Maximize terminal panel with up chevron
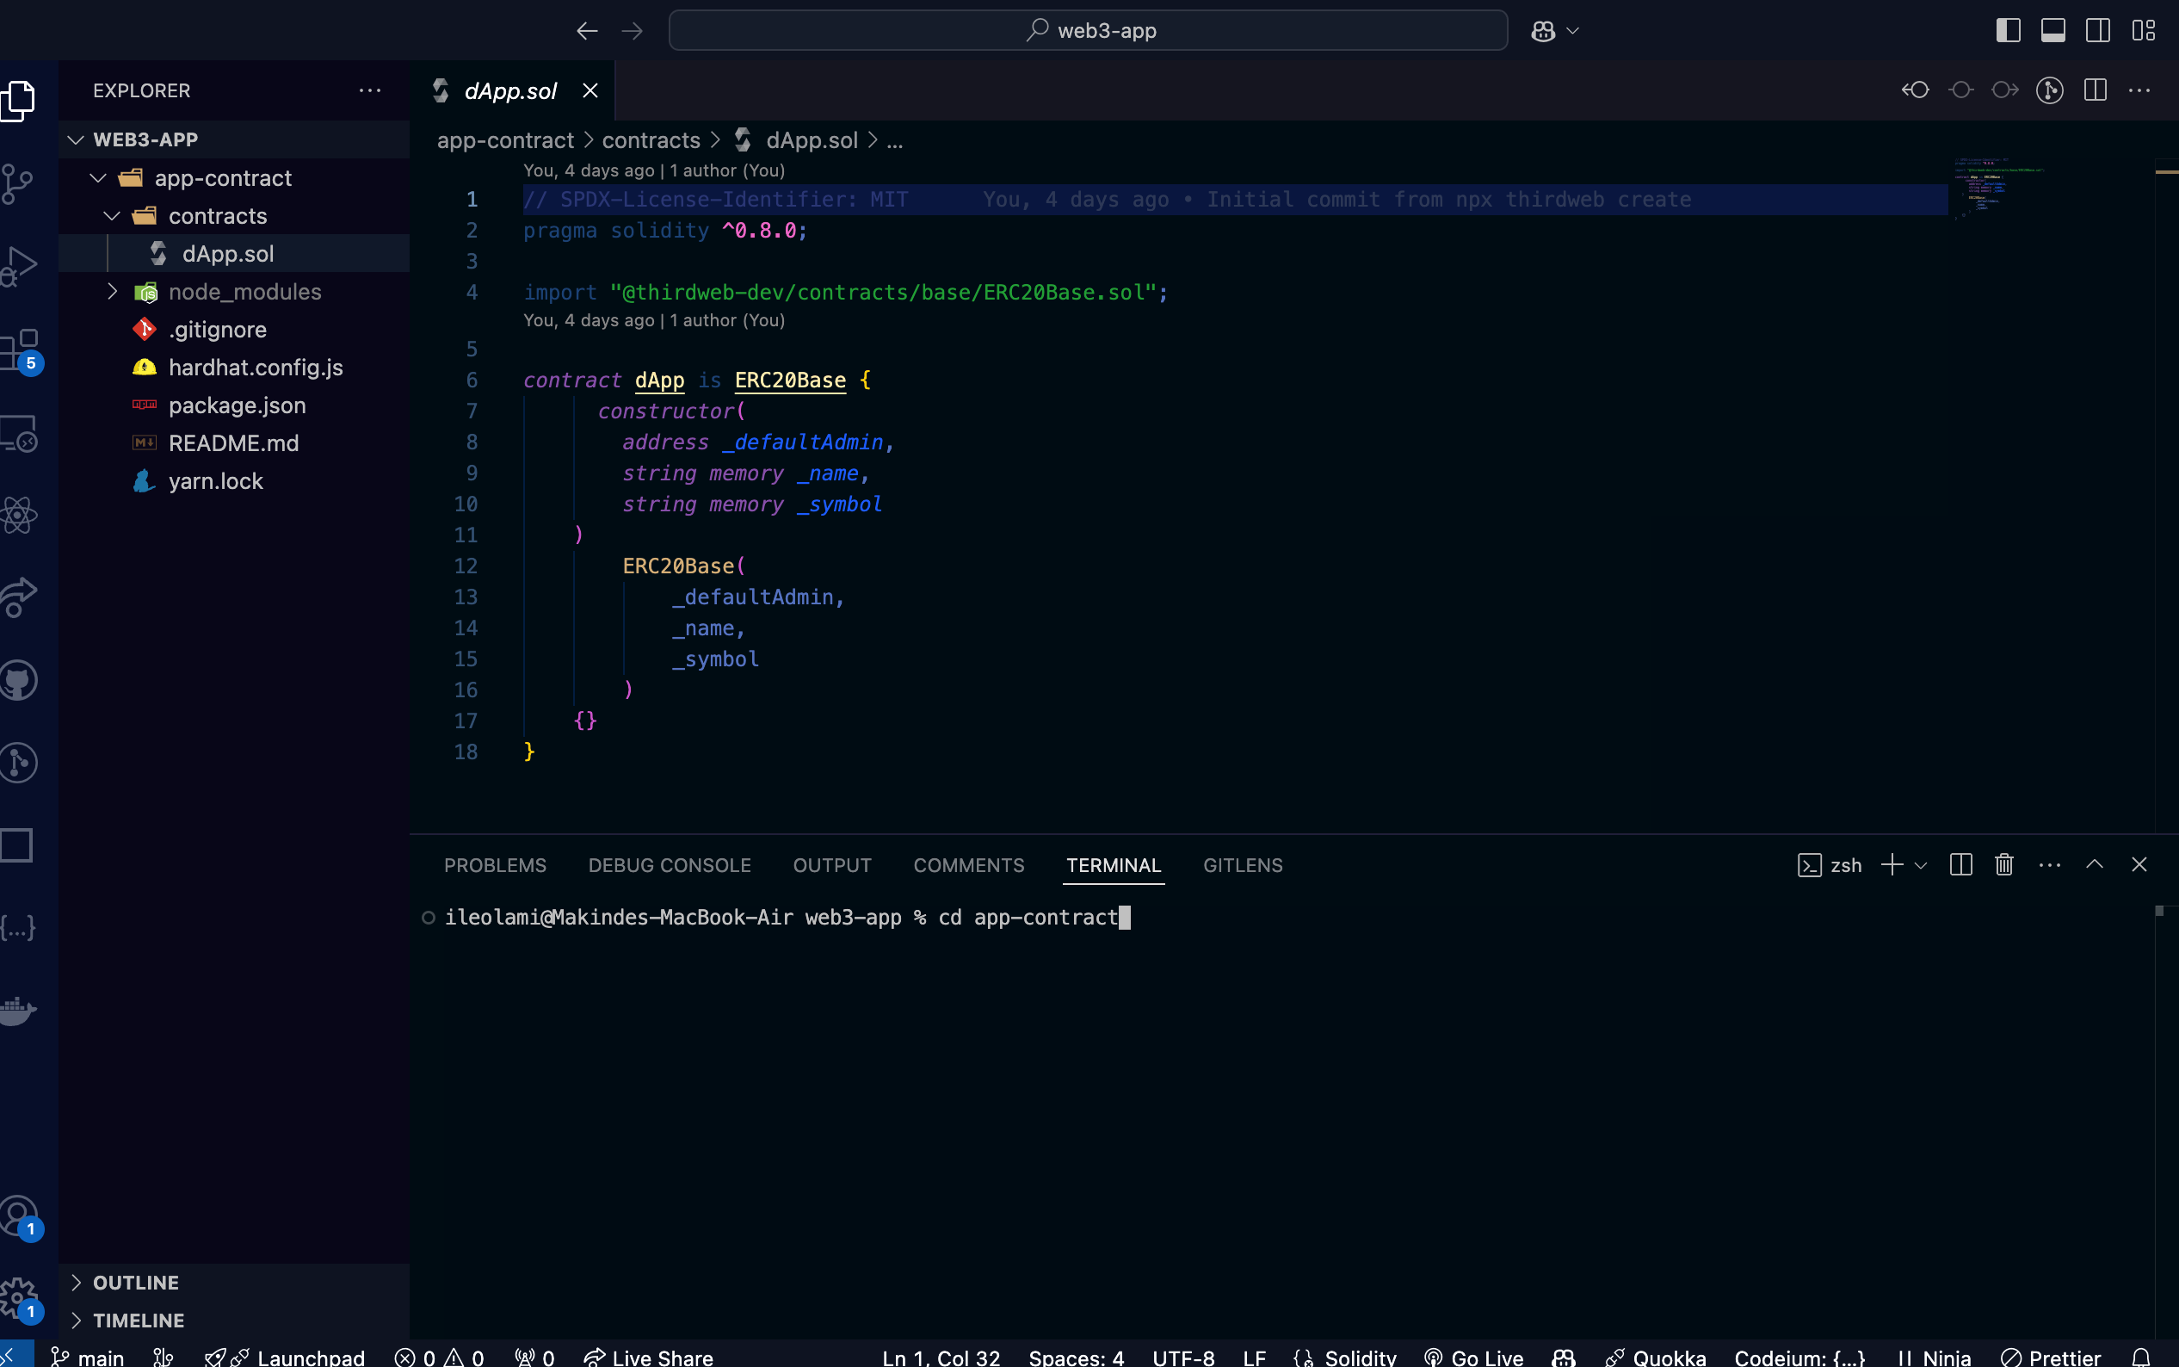Screen dimensions: 2179x1367 (2094, 864)
